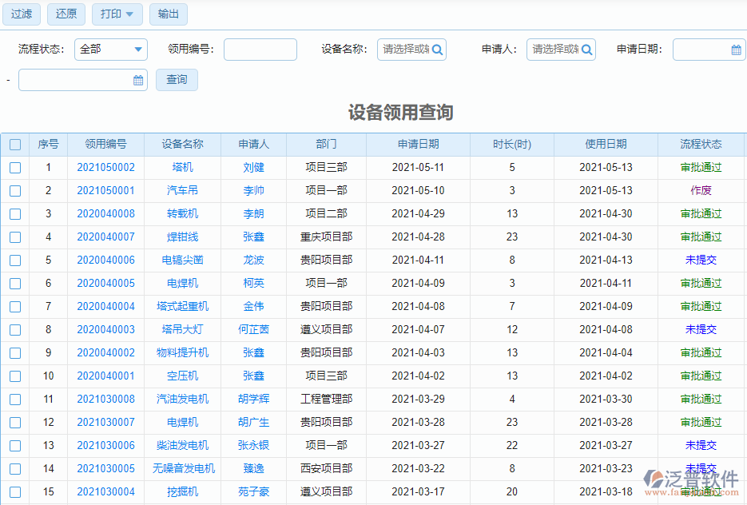
Task: Click the 还原 toolbar button
Action: pyautogui.click(x=66, y=14)
